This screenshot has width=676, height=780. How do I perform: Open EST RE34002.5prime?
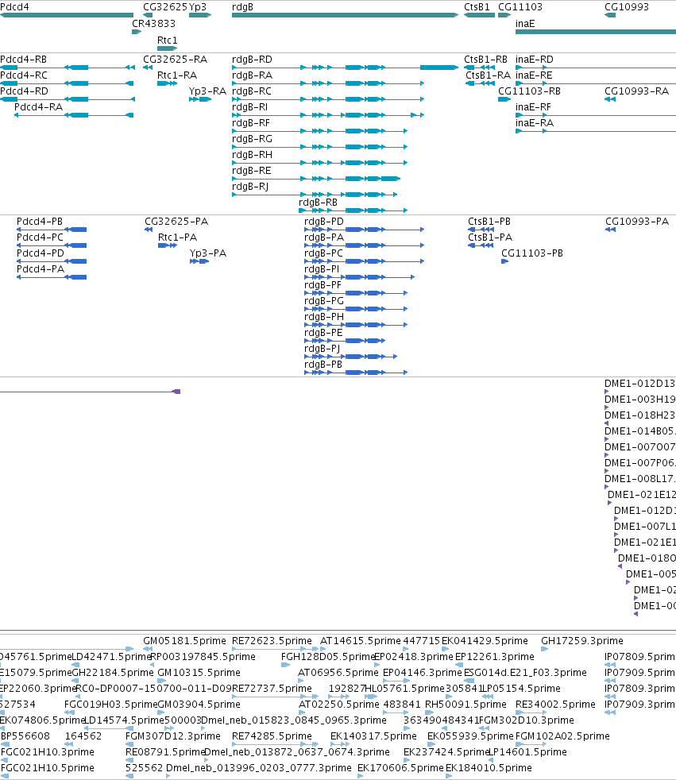click(555, 705)
